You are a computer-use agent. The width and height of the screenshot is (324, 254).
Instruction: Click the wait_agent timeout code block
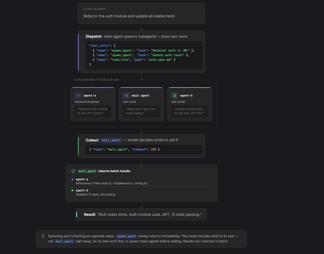(144, 149)
